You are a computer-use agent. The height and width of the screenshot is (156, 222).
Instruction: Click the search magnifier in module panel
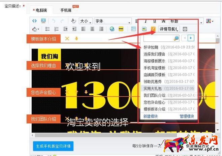(176, 38)
